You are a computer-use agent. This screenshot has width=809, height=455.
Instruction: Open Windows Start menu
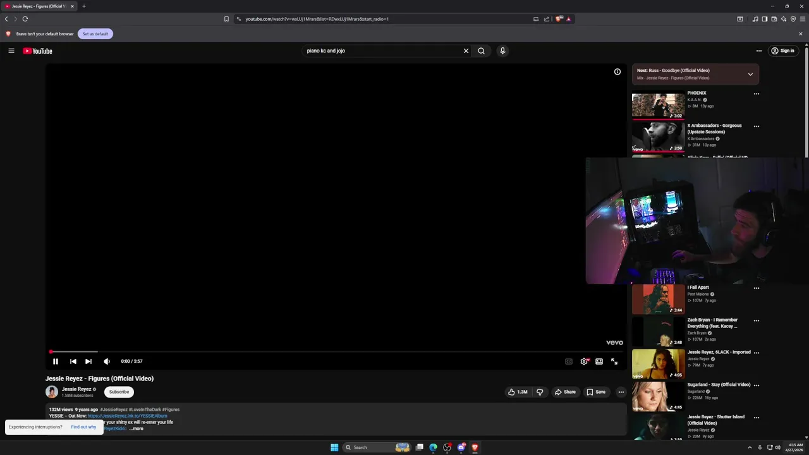(x=334, y=447)
